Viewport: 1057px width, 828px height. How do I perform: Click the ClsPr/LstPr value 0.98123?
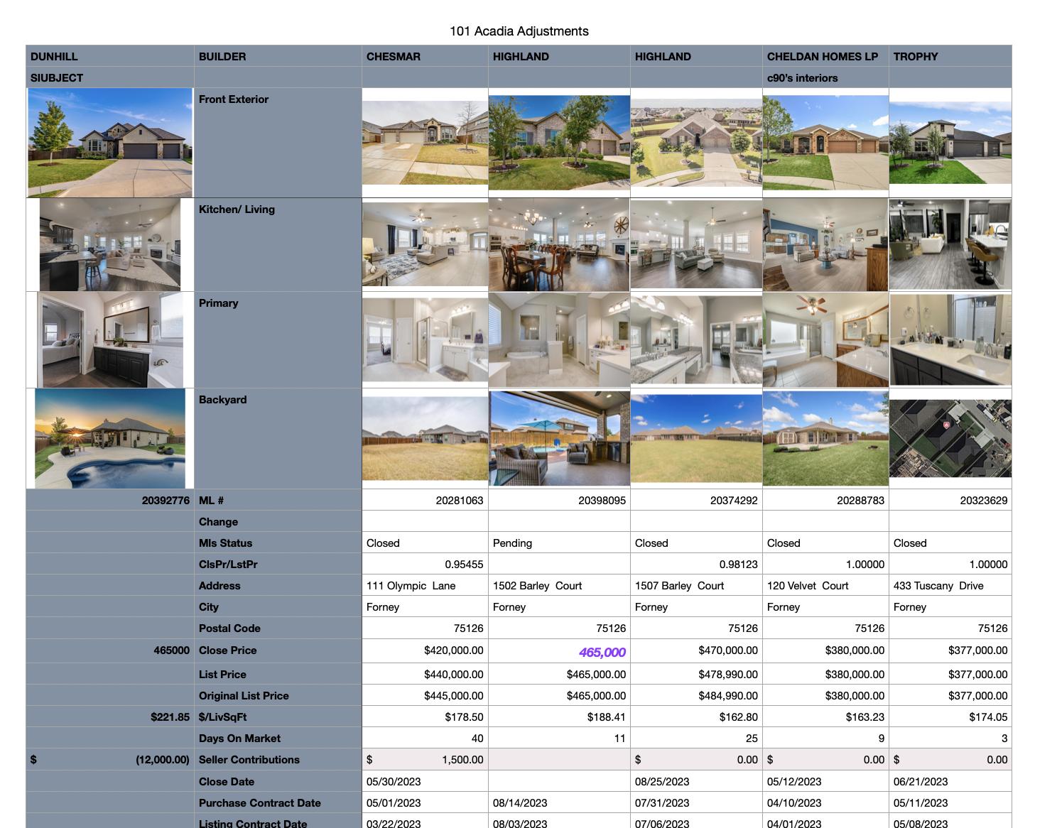coord(738,565)
